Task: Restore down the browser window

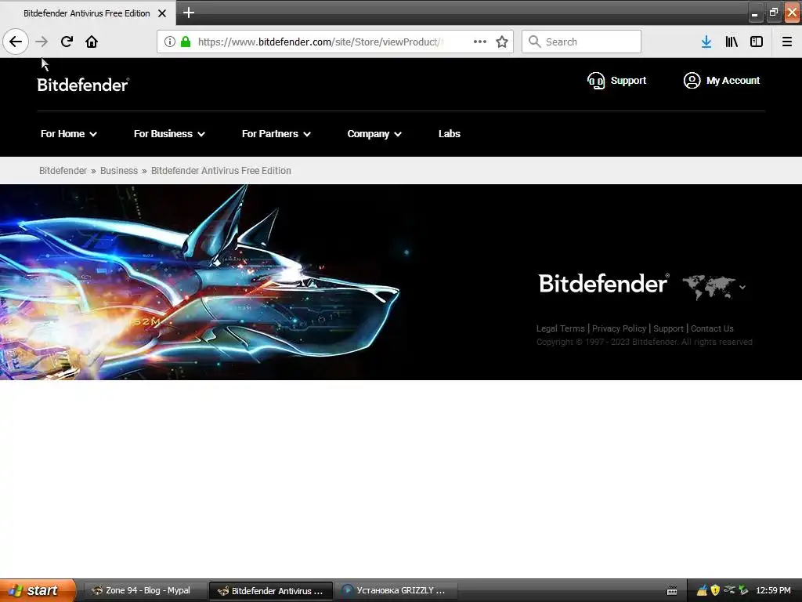Action: point(773,13)
